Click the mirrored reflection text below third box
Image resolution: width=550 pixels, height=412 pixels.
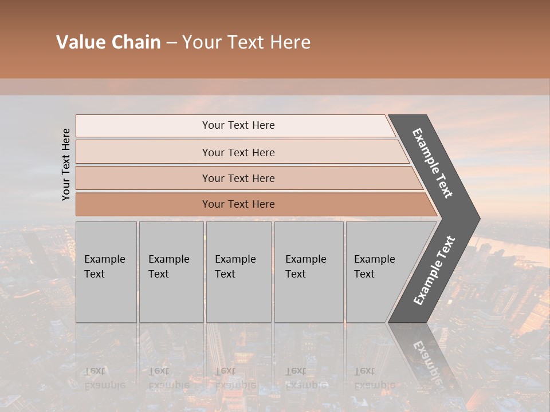(x=235, y=378)
